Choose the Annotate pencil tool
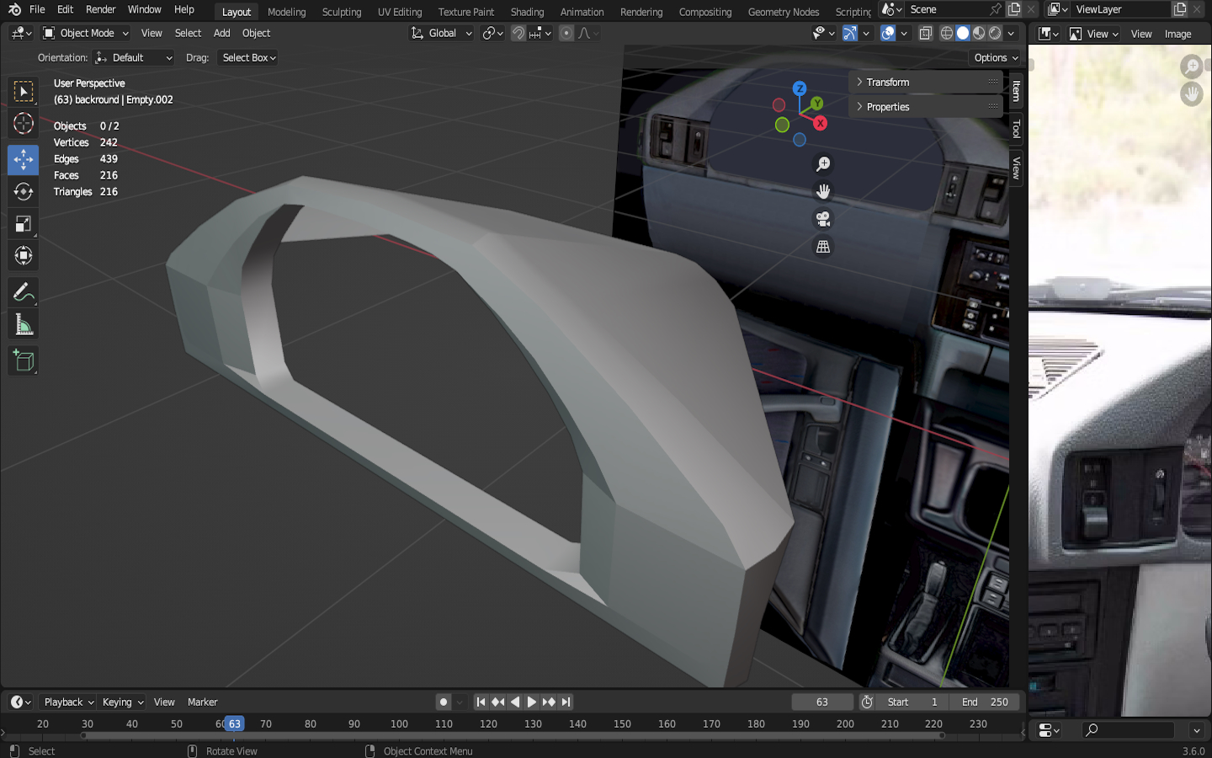Image resolution: width=1212 pixels, height=758 pixels. tap(24, 292)
